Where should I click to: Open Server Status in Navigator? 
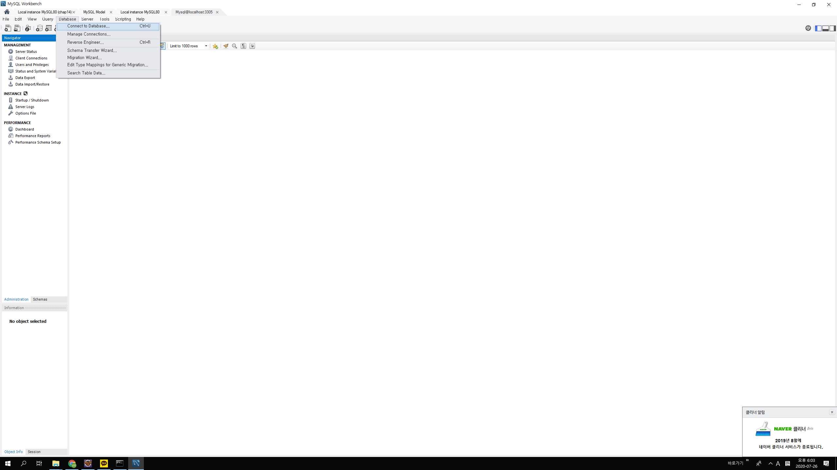[26, 52]
